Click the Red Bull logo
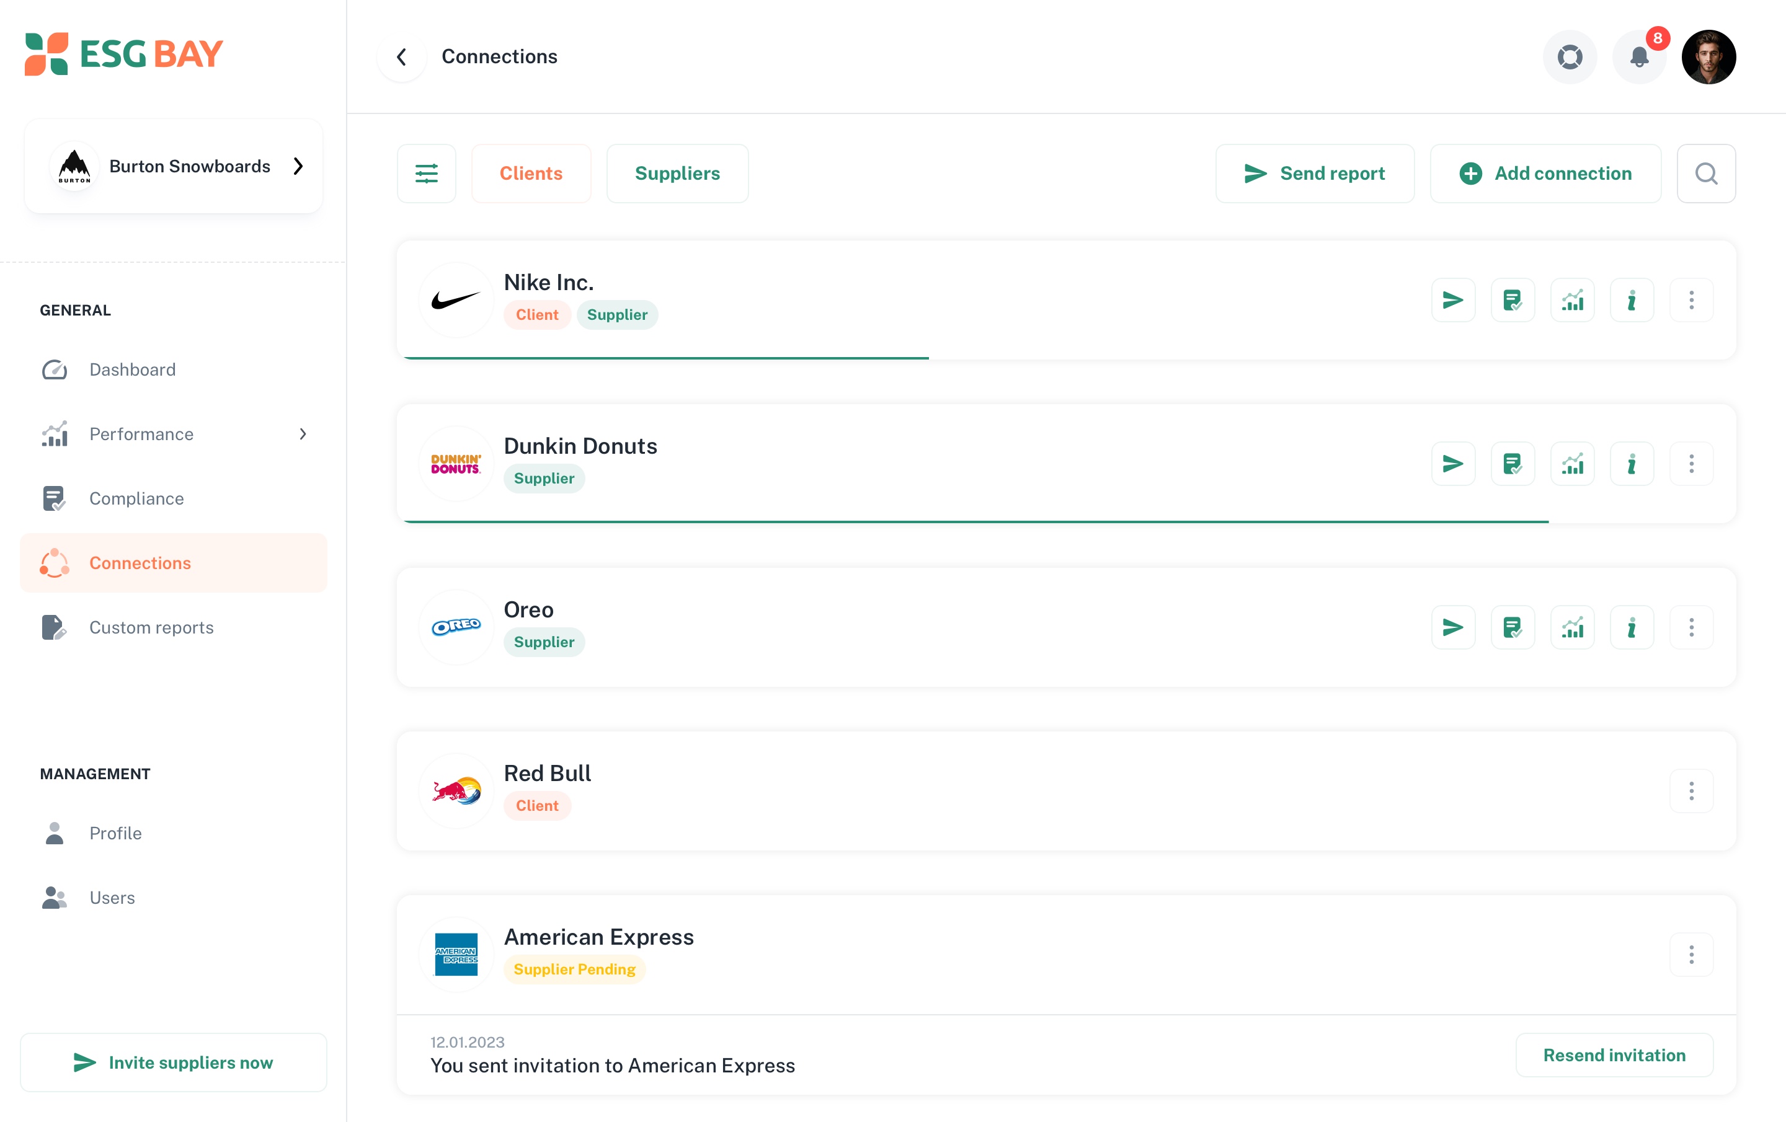The width and height of the screenshot is (1786, 1122). (456, 791)
